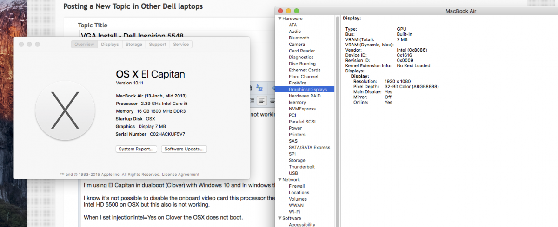
Task: Switch to the Support tab
Action: pyautogui.click(x=158, y=45)
